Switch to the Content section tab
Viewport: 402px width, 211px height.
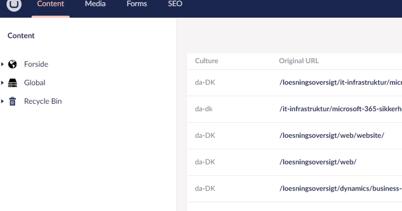click(50, 4)
